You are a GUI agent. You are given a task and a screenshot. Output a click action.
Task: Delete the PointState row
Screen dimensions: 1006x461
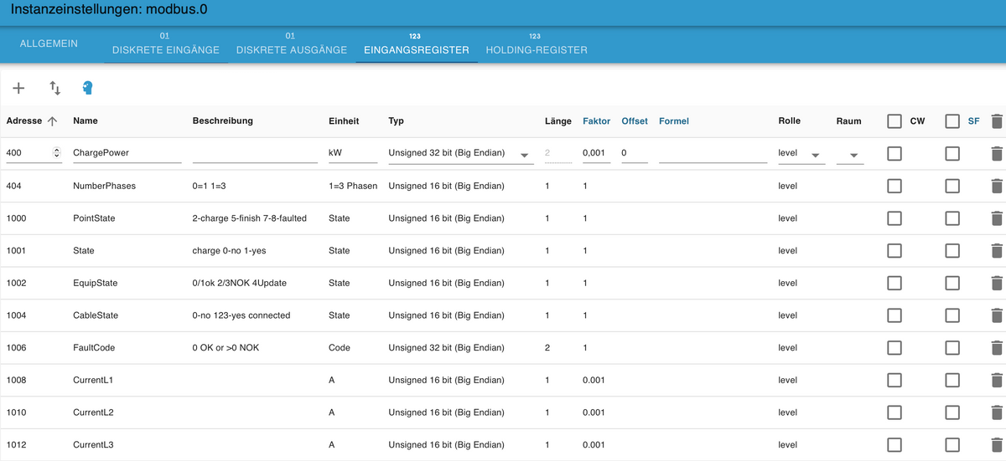point(996,218)
